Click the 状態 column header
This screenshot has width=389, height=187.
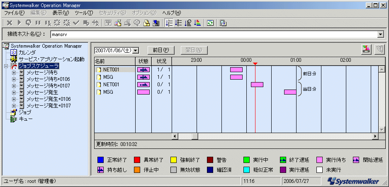pyautogui.click(x=143, y=61)
